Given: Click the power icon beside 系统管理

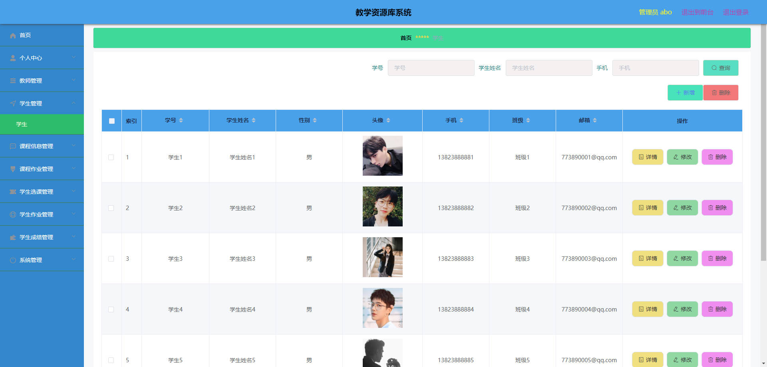Looking at the screenshot, I should (x=13, y=260).
